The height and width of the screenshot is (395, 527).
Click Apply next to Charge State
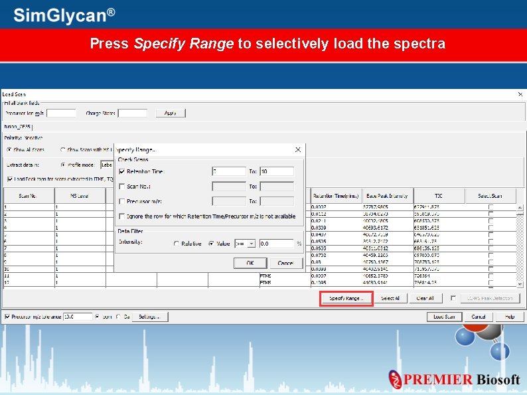pos(171,114)
